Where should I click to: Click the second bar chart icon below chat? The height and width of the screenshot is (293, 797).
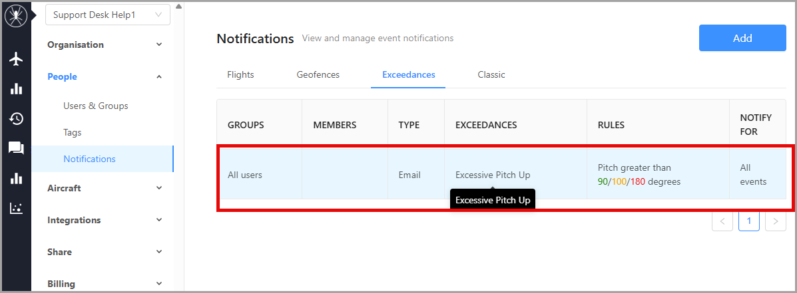click(x=16, y=178)
